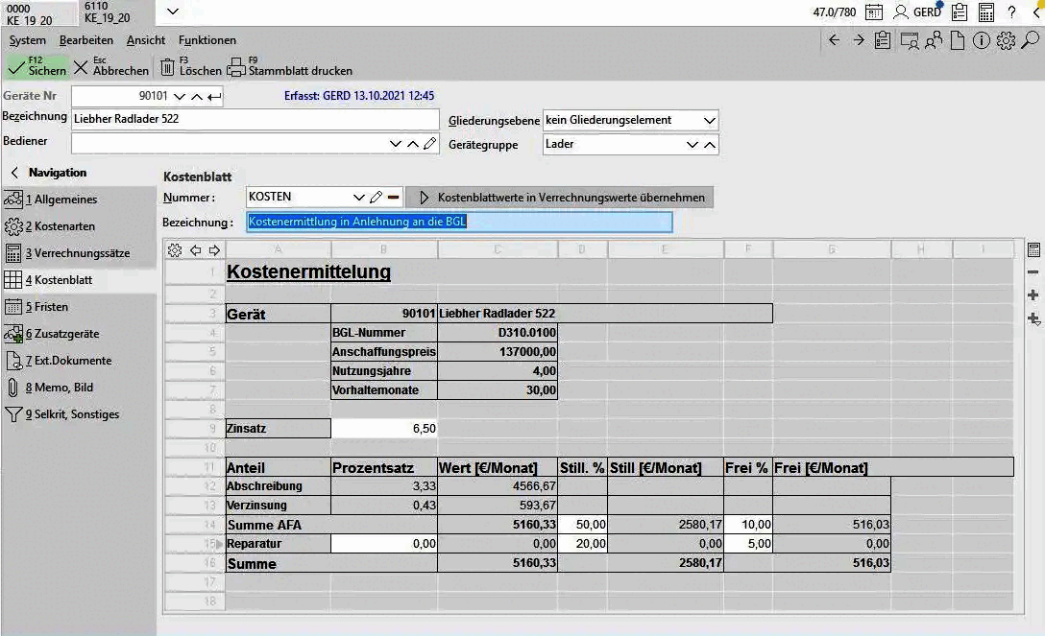Open the Ansicht menu
This screenshot has height=636, width=1045.
[145, 40]
